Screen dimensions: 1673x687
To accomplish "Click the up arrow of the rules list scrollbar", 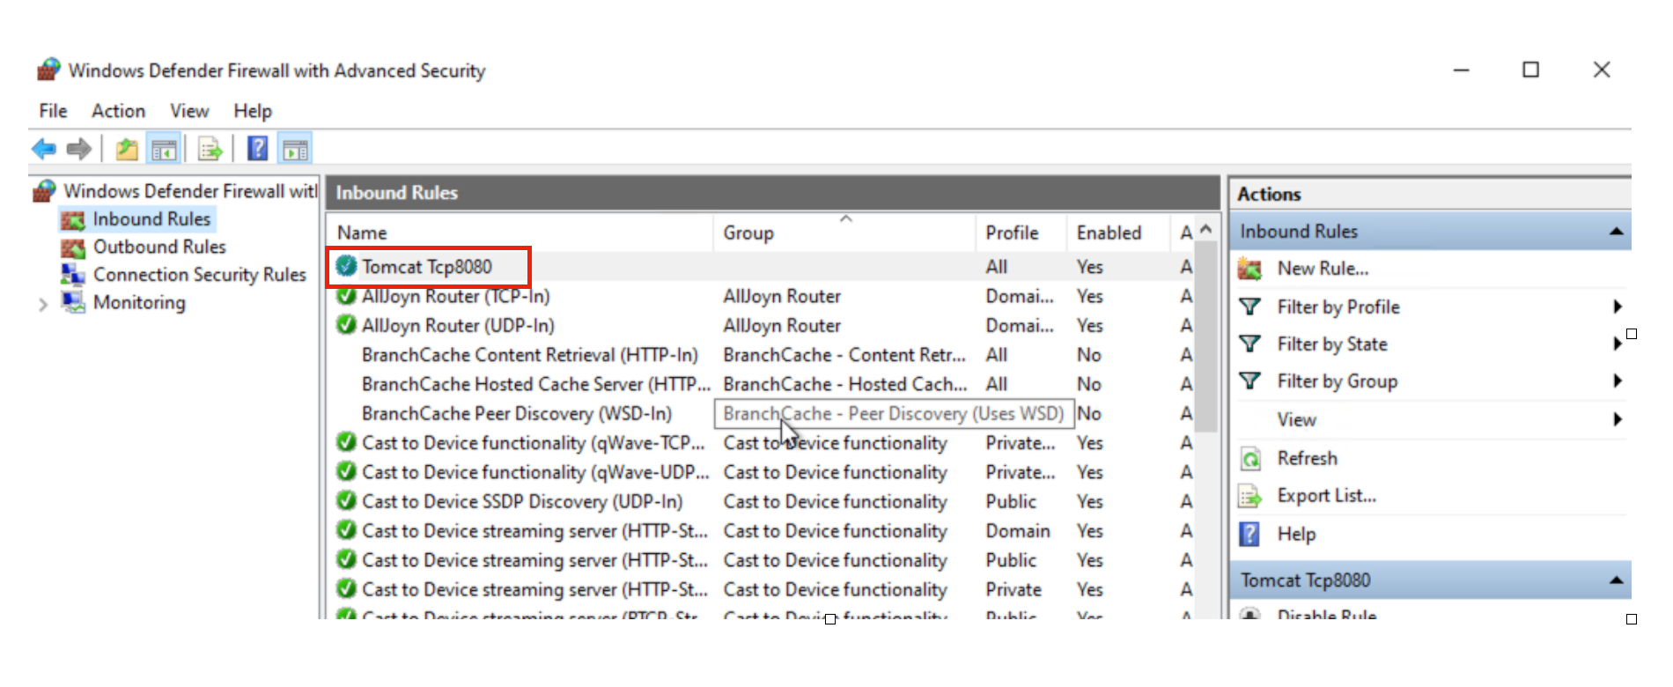I will tap(1206, 229).
